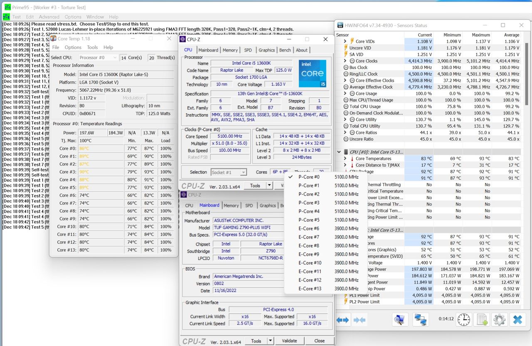The height and width of the screenshot is (346, 532).
Task: Click lower CPU-Z window title icon
Action: pyautogui.click(x=184, y=195)
